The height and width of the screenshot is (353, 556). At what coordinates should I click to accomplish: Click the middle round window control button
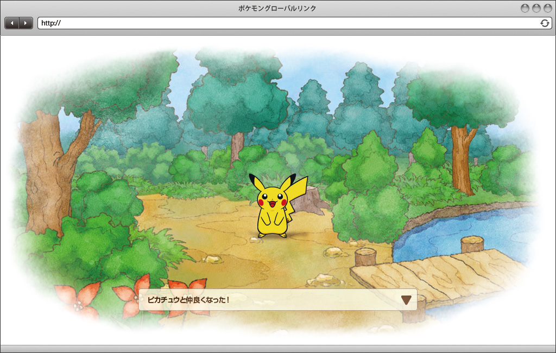click(536, 8)
